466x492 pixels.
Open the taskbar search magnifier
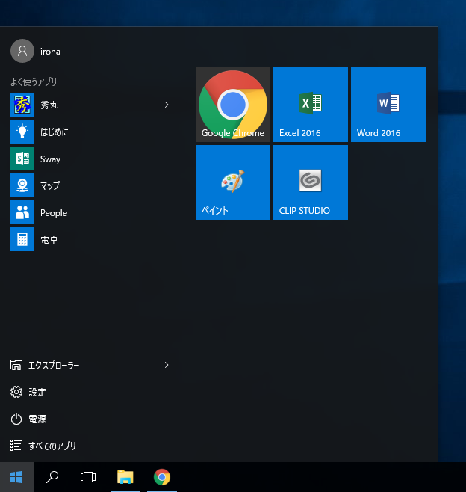pyautogui.click(x=52, y=477)
